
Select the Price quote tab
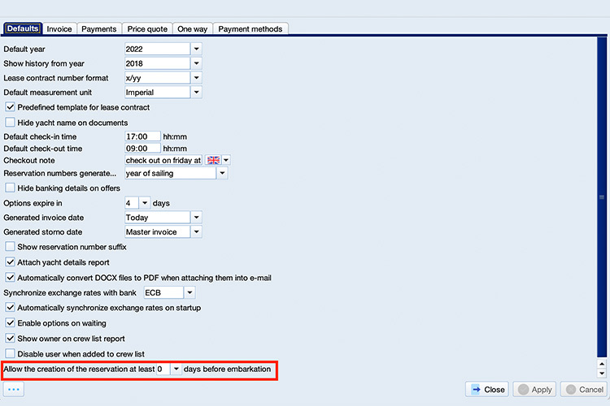click(147, 29)
